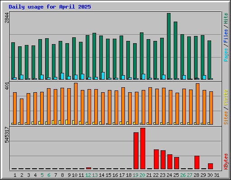The height and width of the screenshot is (180, 231).
Task: Click day label 22 on the x-axis
Action: [x=156, y=175]
